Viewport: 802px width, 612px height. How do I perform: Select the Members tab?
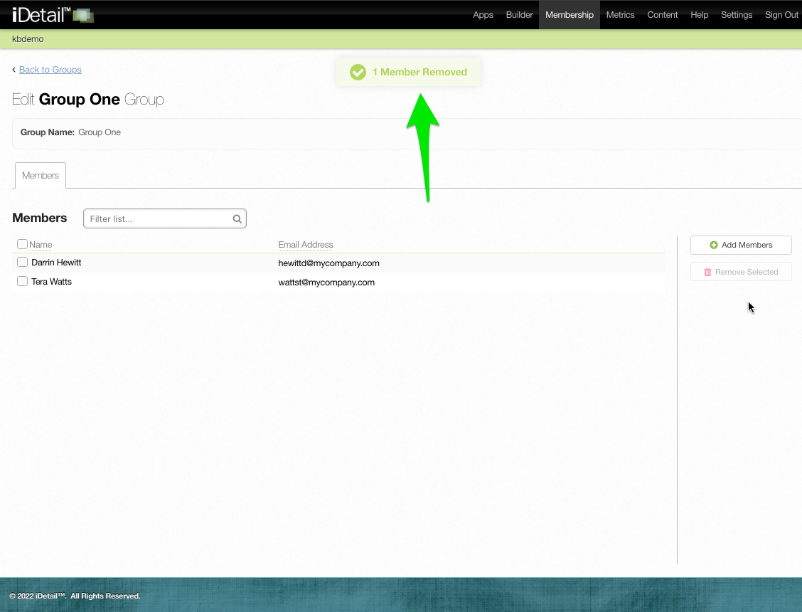41,176
